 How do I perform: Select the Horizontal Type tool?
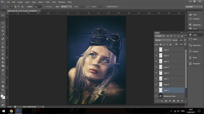(3, 74)
